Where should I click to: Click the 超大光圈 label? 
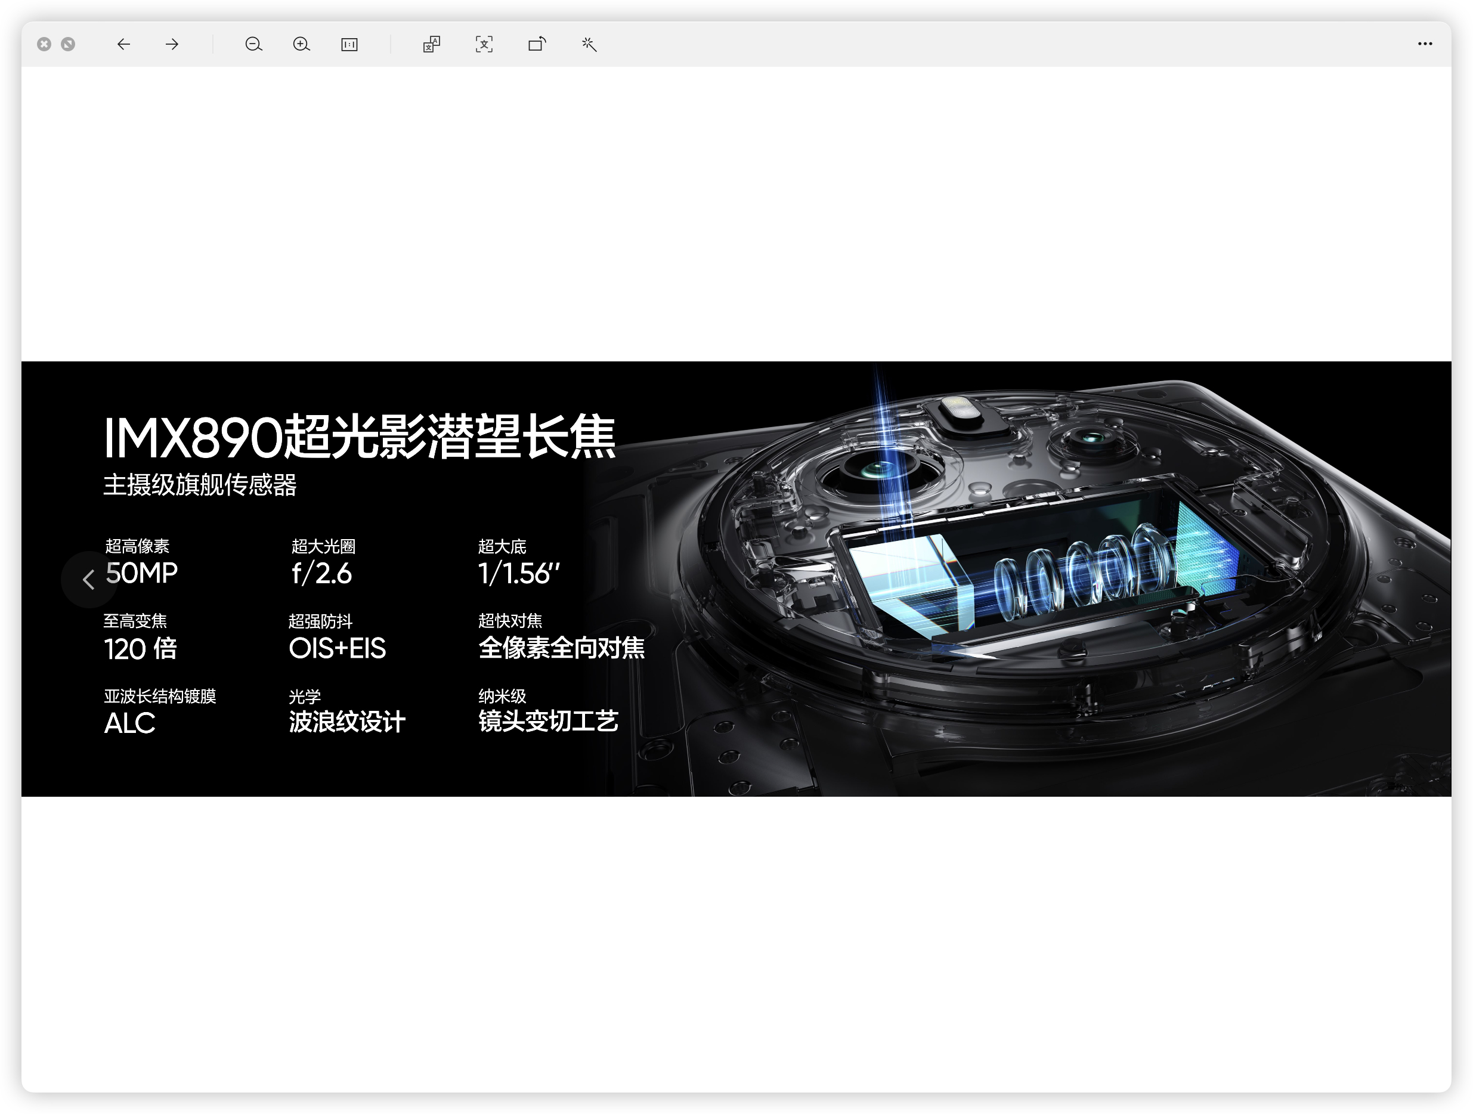[324, 547]
